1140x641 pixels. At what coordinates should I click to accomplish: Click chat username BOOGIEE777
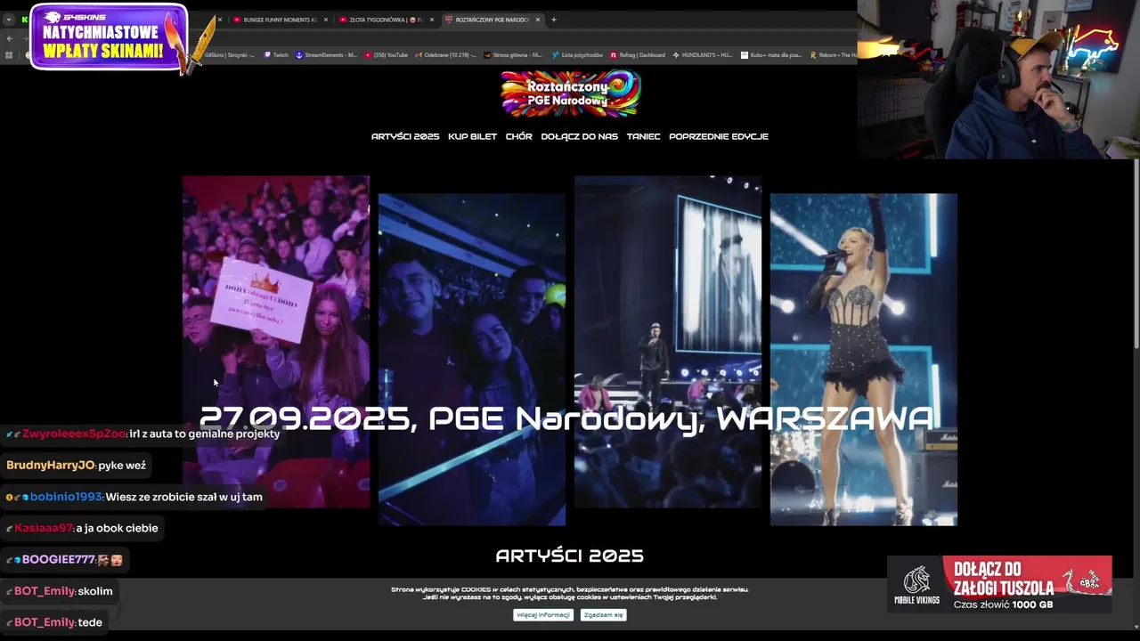pyautogui.click(x=59, y=560)
